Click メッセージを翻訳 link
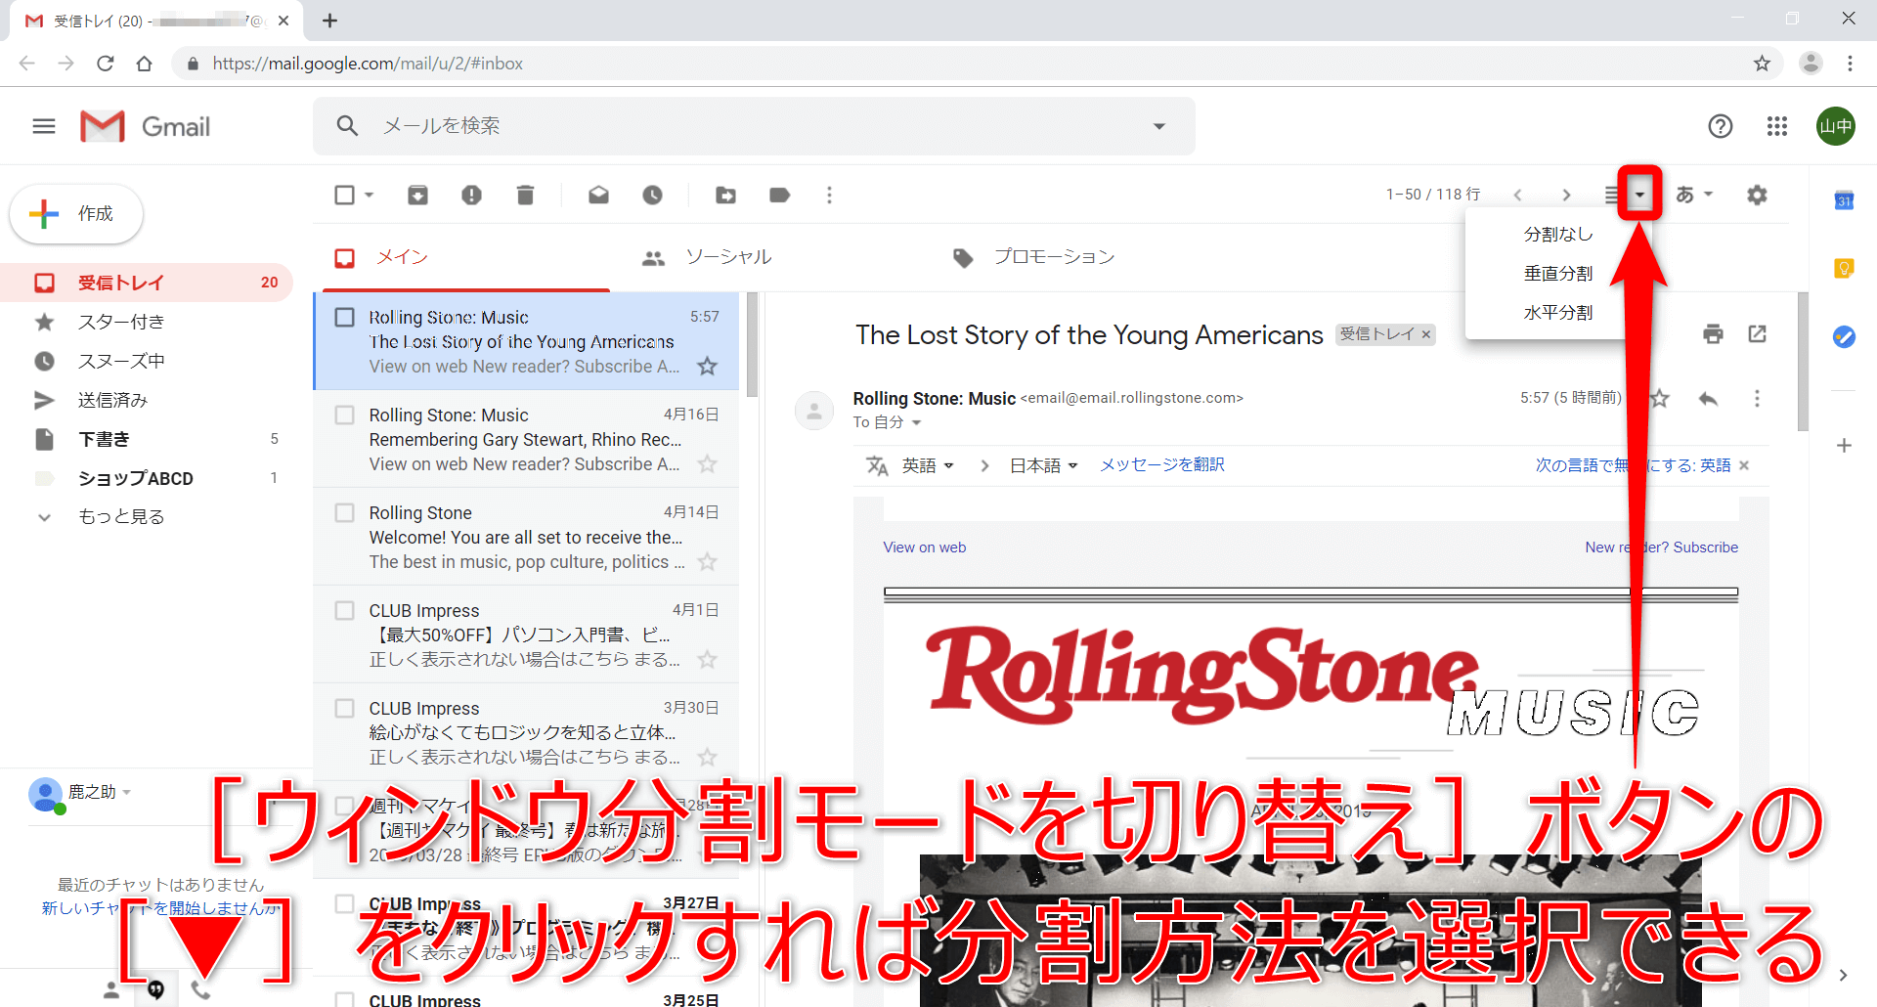1877x1007 pixels. click(1162, 465)
